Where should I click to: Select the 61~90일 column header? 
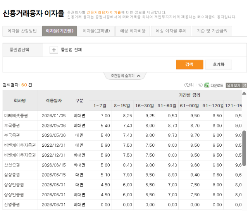(189, 106)
